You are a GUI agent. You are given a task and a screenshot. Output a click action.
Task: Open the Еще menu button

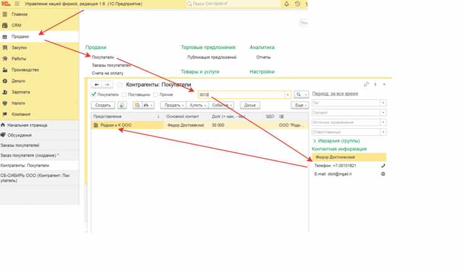[x=300, y=105]
